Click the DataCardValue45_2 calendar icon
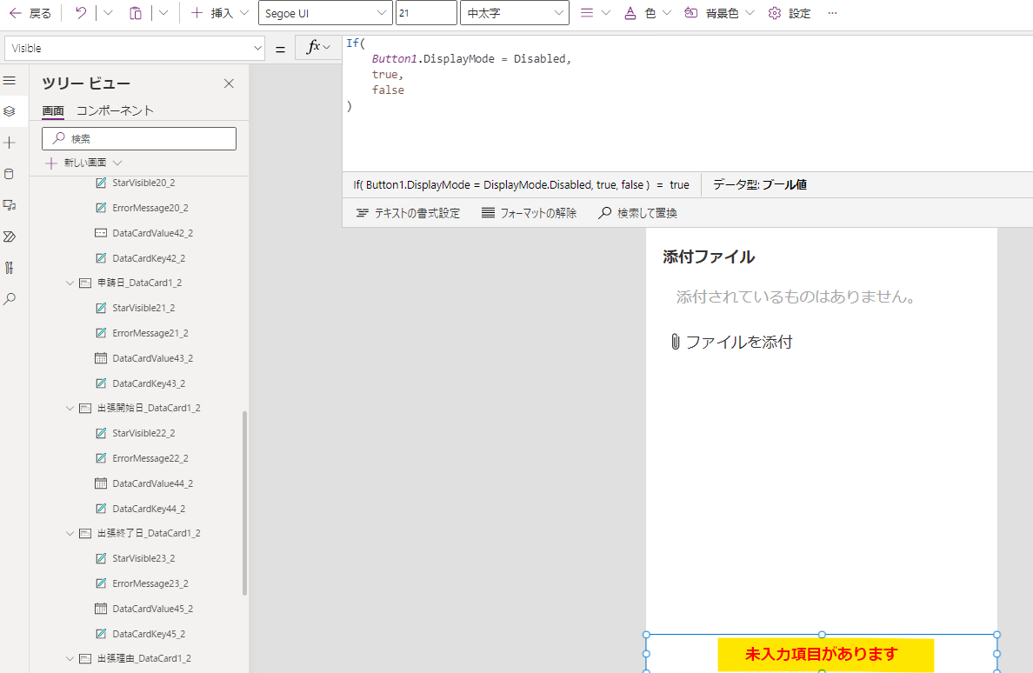1033x673 pixels. click(x=101, y=609)
